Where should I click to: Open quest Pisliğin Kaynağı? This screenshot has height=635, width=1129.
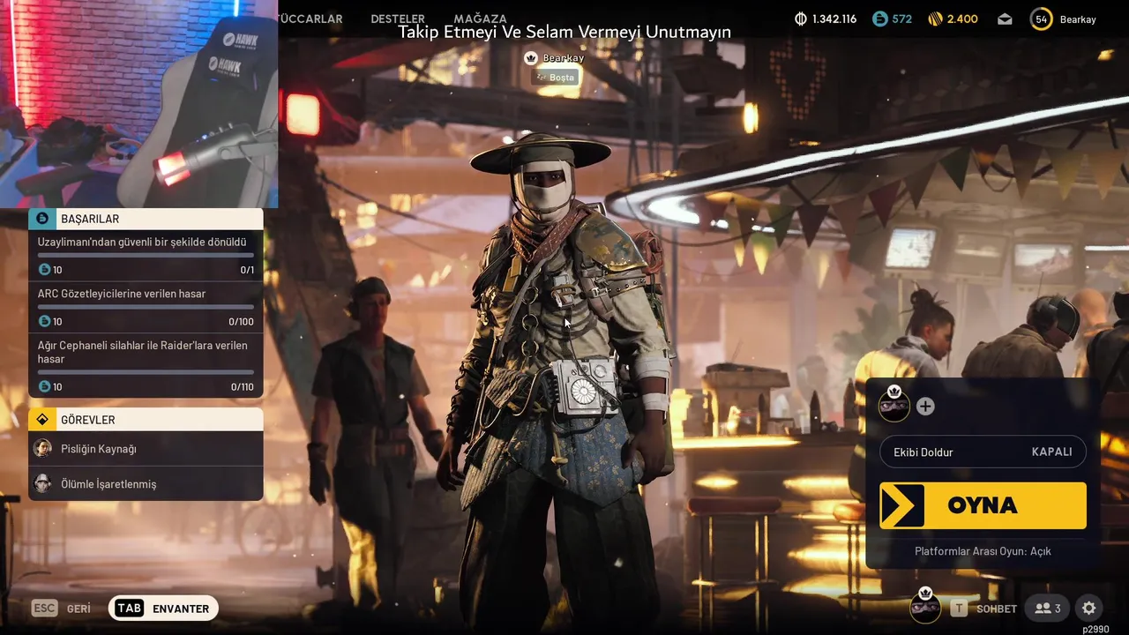point(146,449)
